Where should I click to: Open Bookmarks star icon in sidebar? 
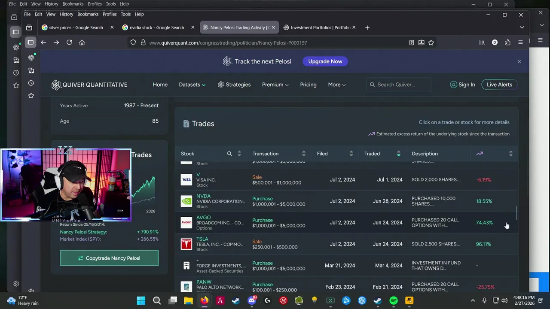pyautogui.click(x=31, y=96)
